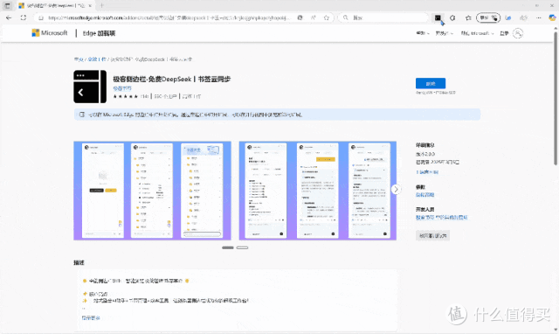Click the five-star rating under title

point(125,96)
